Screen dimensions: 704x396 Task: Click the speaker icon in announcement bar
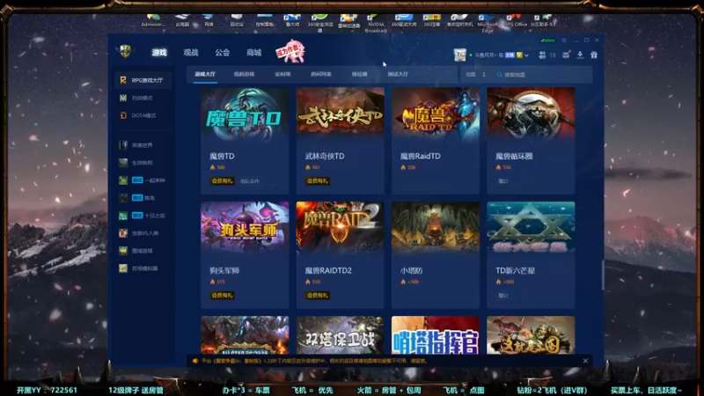click(x=194, y=361)
